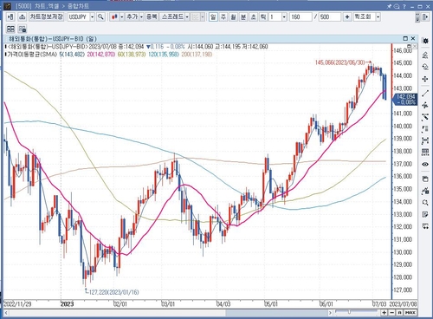Image resolution: width=433 pixels, height=319 pixels.
Task: Click the zoom out minus button at bottom
Action: [391, 313]
